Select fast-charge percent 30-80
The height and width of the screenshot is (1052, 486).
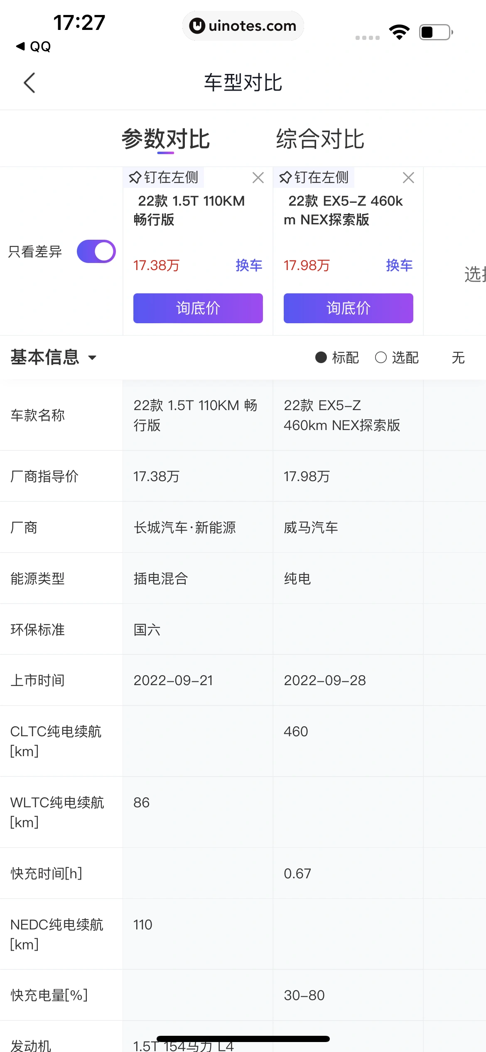coord(304,995)
